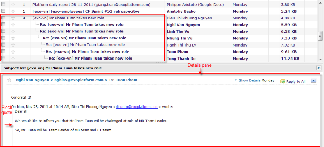Image resolution: width=324 pixels, height=147 pixels.
Task: Star Hanh Thi Thu Ly's reply
Action: (13, 45)
